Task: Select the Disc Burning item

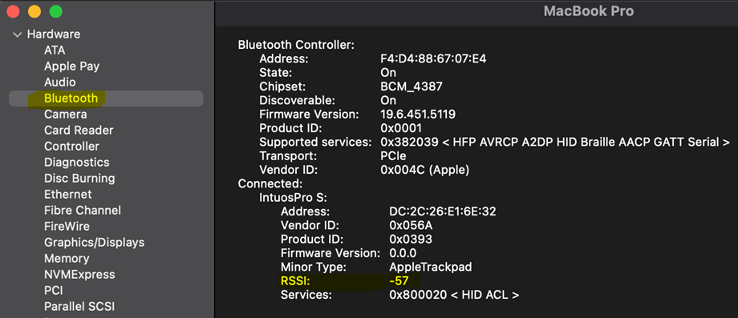Action: 79,178
